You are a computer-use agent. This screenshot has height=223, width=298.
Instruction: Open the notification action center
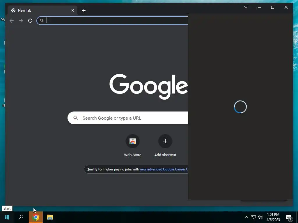[289, 217]
